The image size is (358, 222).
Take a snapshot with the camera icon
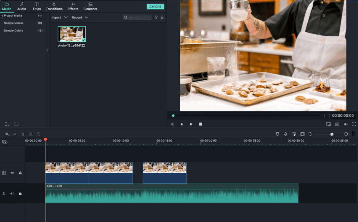coord(336,124)
